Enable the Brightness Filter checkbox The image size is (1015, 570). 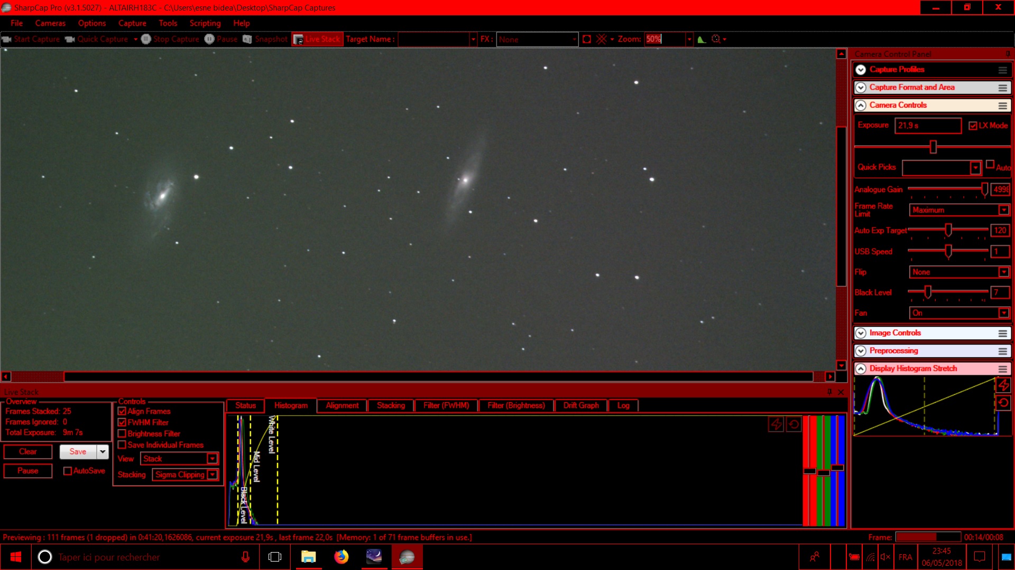click(x=122, y=433)
